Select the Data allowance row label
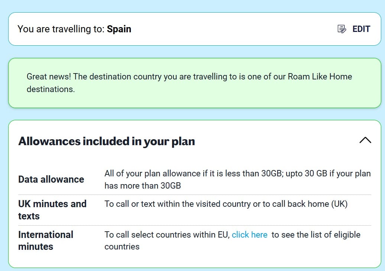This screenshot has width=385, height=271. tap(51, 179)
